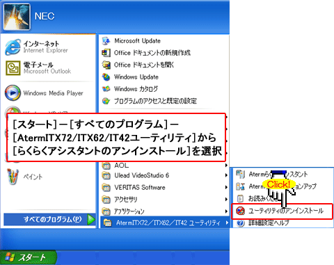Viewport: 334px width, 265px height.
Task: Open Windows Media Player icon
Action: tap(13, 93)
